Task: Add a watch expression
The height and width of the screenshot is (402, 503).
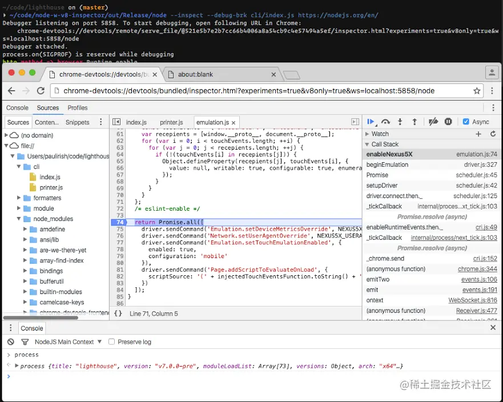Action: click(478, 134)
